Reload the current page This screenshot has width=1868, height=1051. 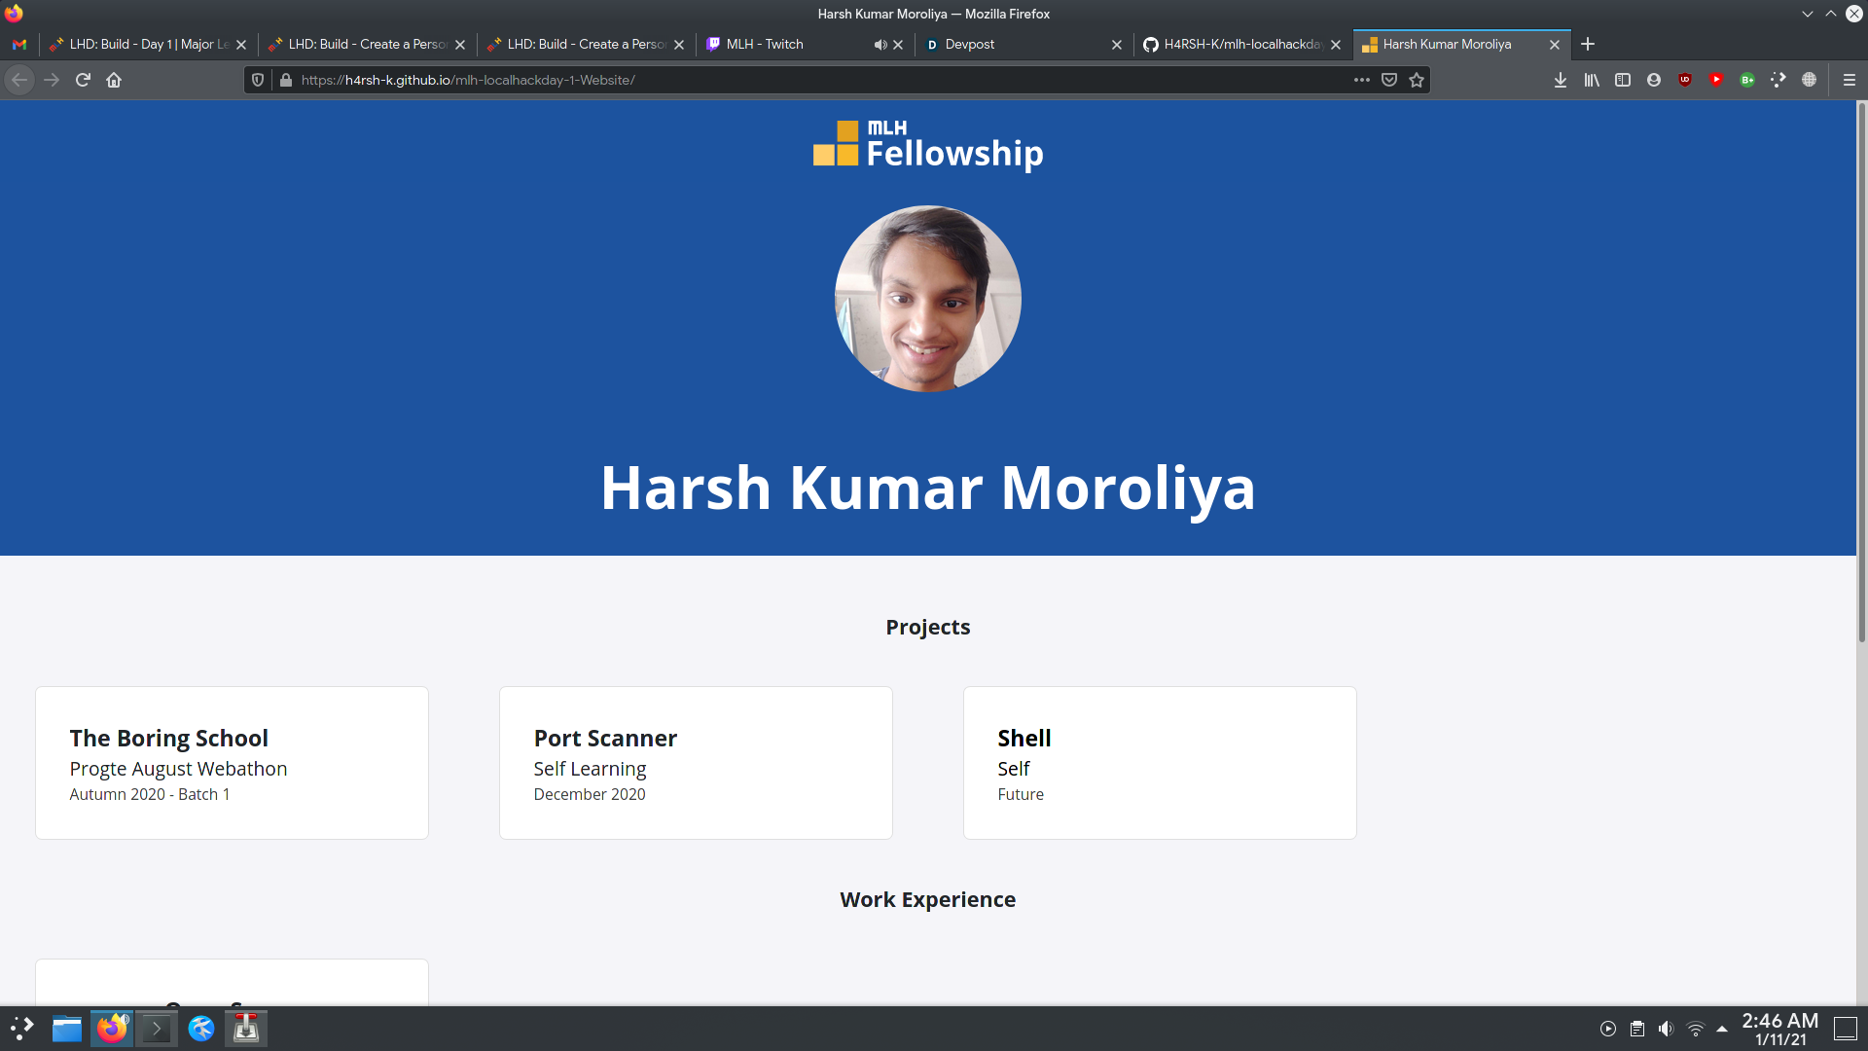click(83, 80)
